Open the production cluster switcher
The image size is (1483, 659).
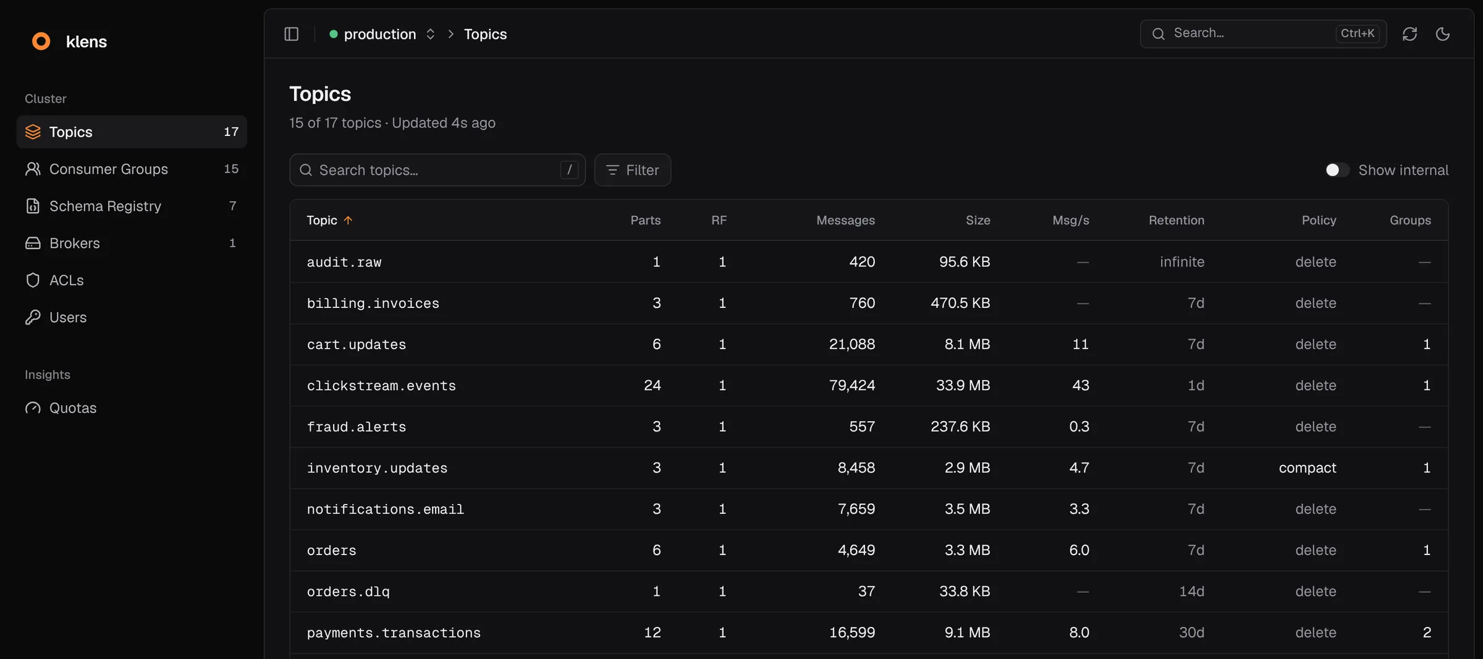point(383,34)
